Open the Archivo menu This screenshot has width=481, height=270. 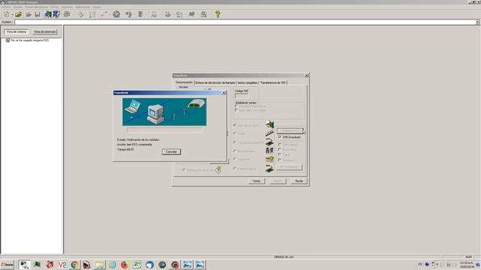[5, 7]
